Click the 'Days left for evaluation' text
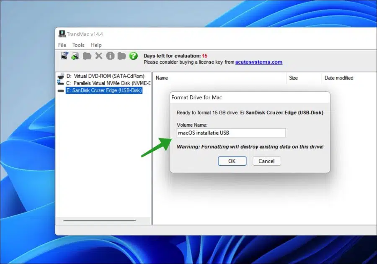Image resolution: width=377 pixels, height=264 pixels. [172, 56]
